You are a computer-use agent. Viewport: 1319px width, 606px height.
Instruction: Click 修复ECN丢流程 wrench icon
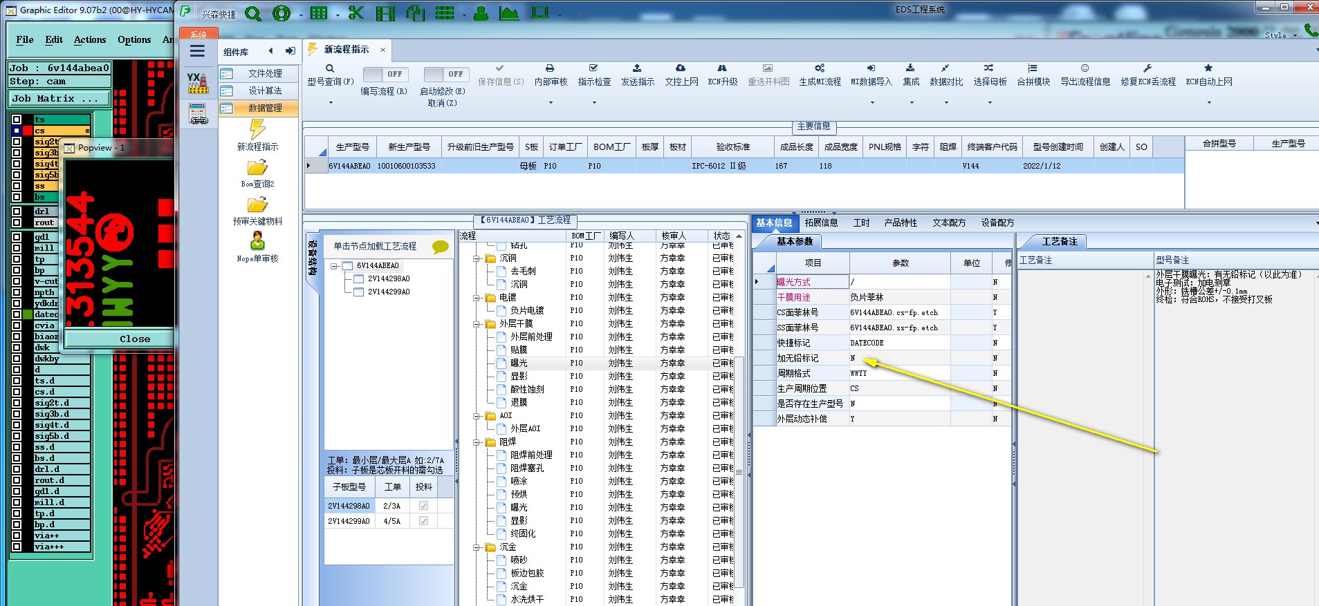(x=1147, y=68)
